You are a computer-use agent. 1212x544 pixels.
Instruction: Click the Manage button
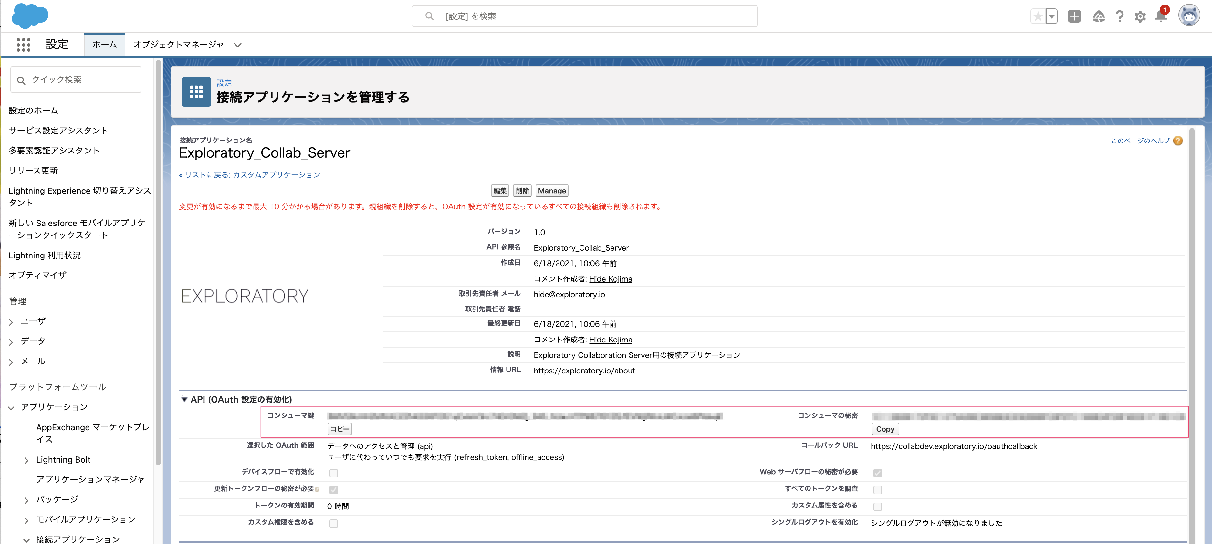point(552,191)
